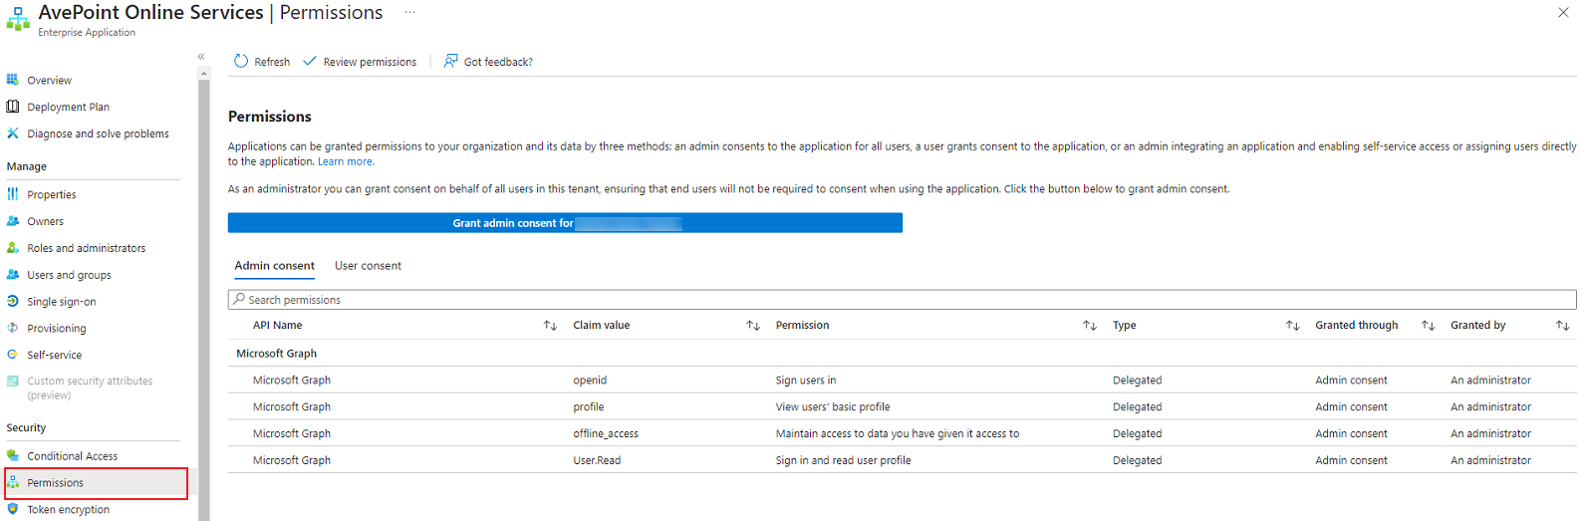Click the Users and groups icon
The height and width of the screenshot is (521, 1580).
pos(13,275)
